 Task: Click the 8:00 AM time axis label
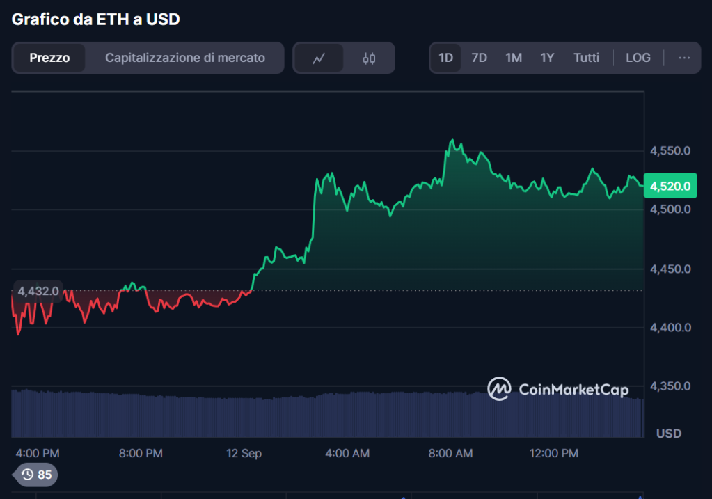pos(450,453)
